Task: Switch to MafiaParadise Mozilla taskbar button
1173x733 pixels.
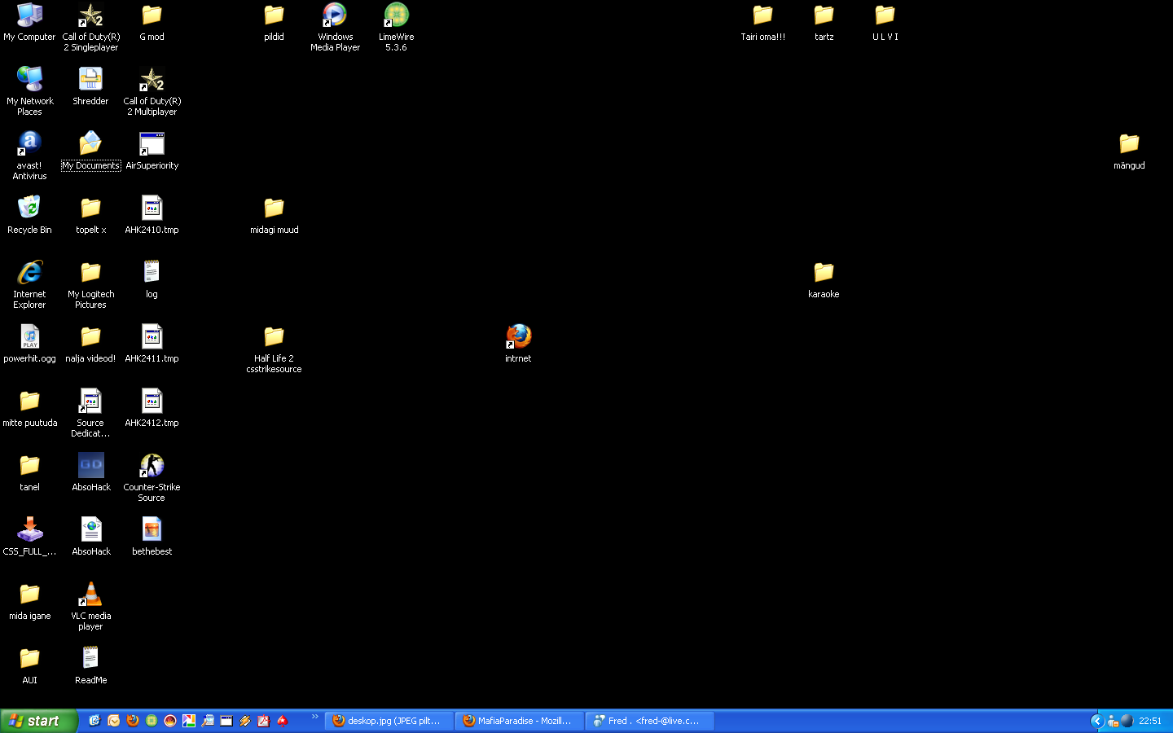Action: pos(520,721)
